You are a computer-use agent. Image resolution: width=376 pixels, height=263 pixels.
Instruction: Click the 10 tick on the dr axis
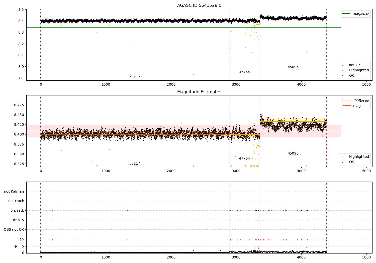coord(22,240)
